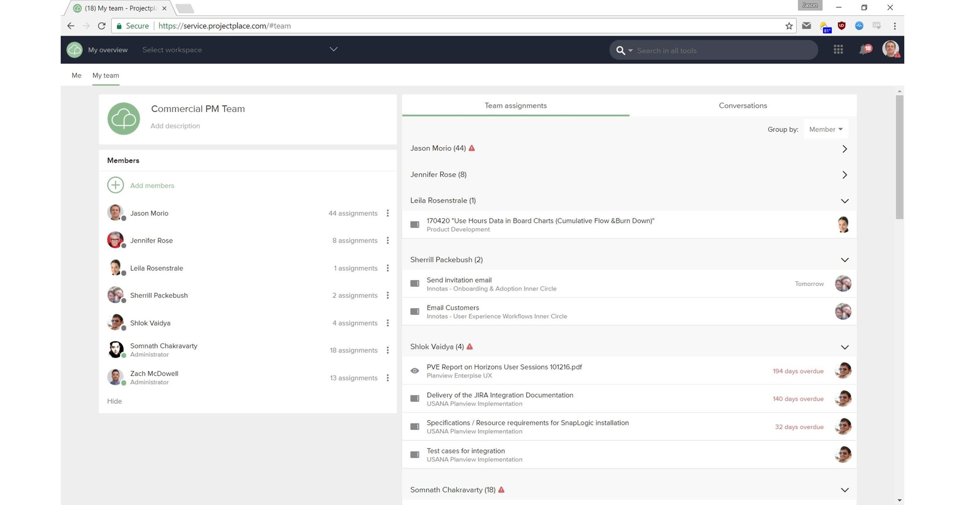This screenshot has width=965, height=505.
Task: Open the Select workspace picker
Action: coord(172,49)
